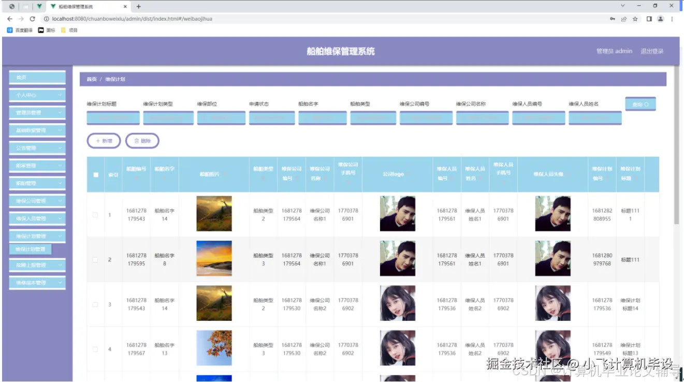This screenshot has width=684, height=382.
Task: Check the checkbox for row 2
Action: pyautogui.click(x=95, y=259)
